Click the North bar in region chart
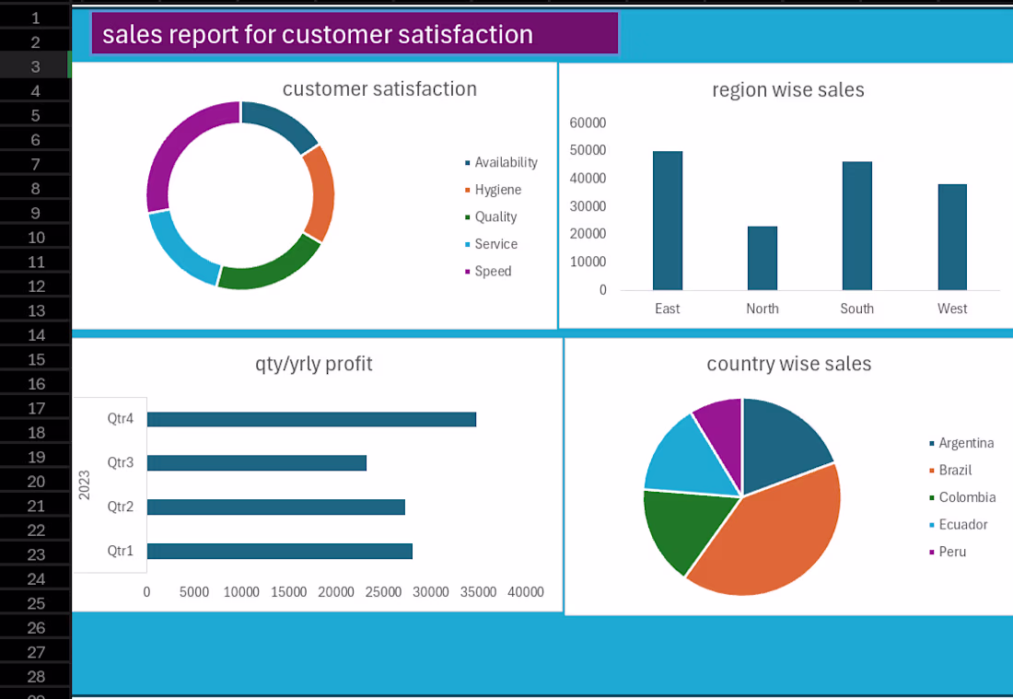 tap(763, 258)
